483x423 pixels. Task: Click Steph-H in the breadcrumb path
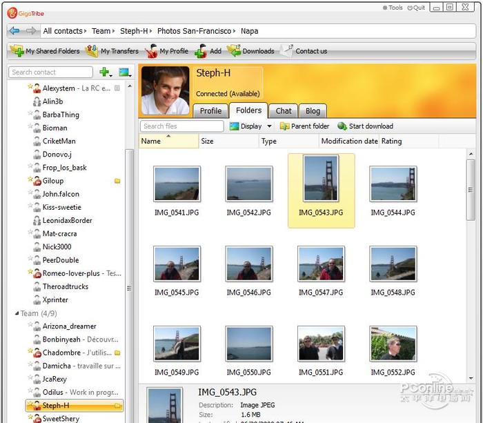[134, 31]
